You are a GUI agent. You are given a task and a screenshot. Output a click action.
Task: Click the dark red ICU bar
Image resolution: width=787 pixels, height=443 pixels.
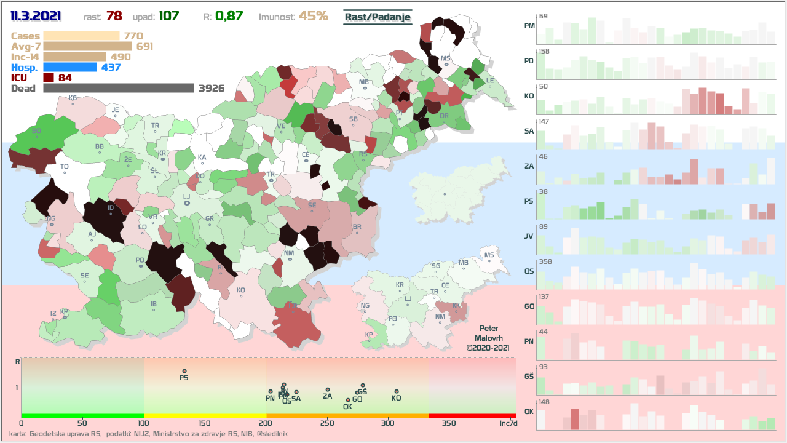(49, 78)
